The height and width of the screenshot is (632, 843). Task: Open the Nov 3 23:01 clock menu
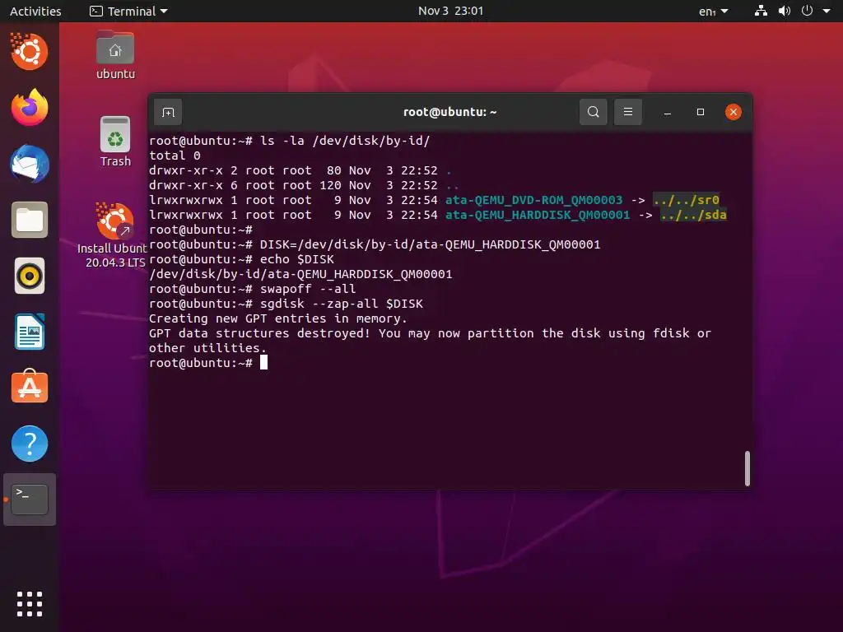450,11
